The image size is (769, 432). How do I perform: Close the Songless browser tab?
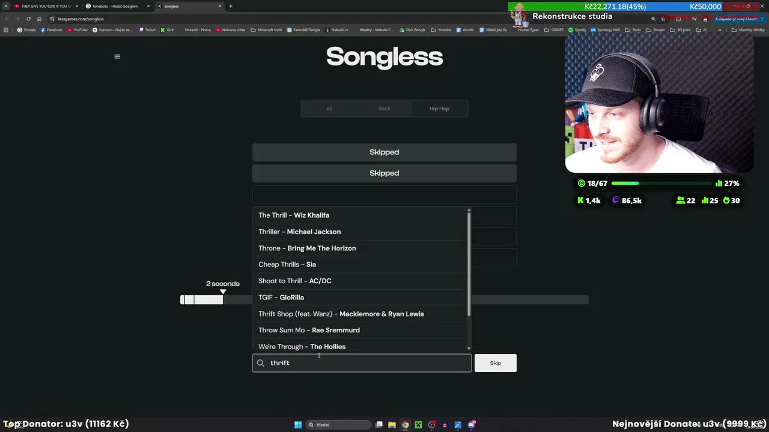pos(220,6)
